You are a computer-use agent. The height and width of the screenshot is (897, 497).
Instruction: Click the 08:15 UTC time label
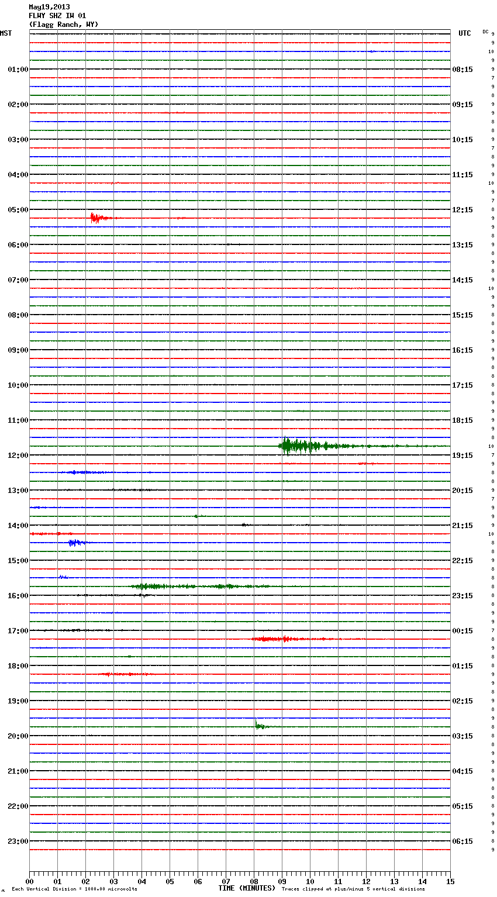pyautogui.click(x=463, y=70)
